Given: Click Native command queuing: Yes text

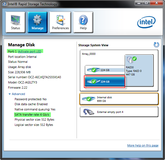Looking at the screenshot, I should pyautogui.click(x=35, y=109).
